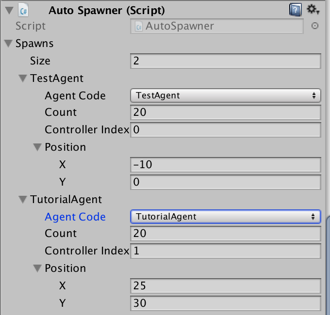This screenshot has height=315, width=330.
Task: Click the Spawns Size field
Action: (226, 61)
